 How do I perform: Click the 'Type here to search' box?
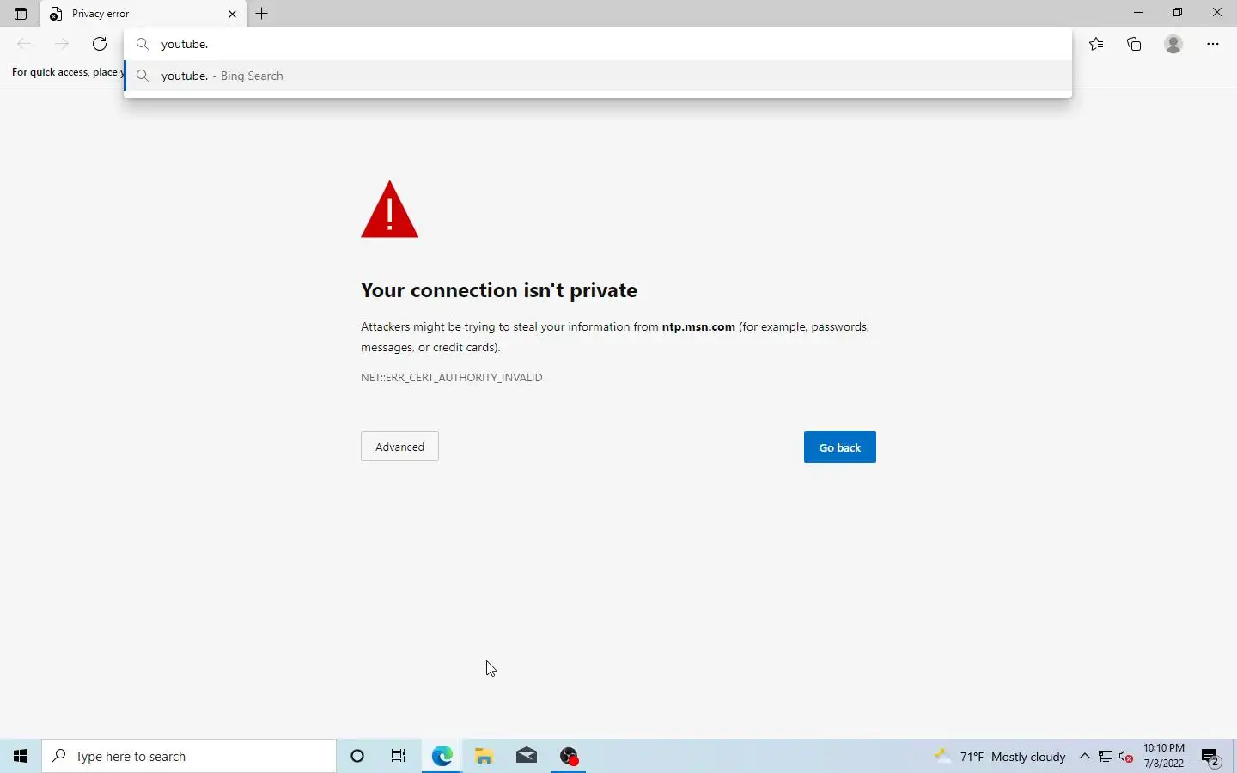pos(189,756)
